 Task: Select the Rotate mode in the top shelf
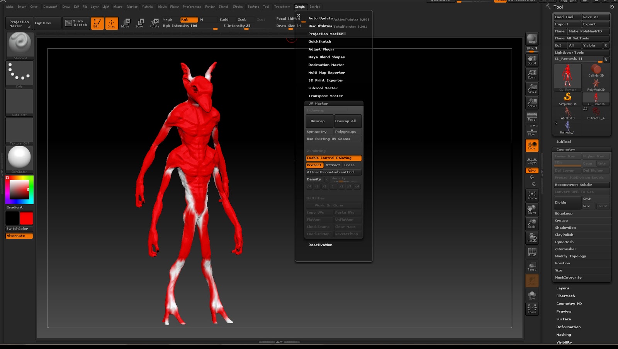tap(154, 23)
